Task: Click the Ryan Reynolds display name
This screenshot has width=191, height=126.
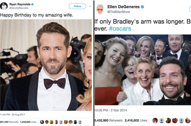Action: click(20, 4)
